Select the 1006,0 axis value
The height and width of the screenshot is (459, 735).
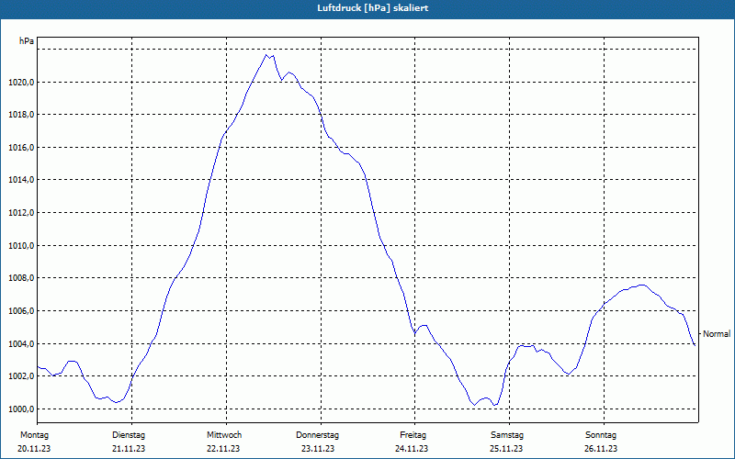click(x=21, y=311)
